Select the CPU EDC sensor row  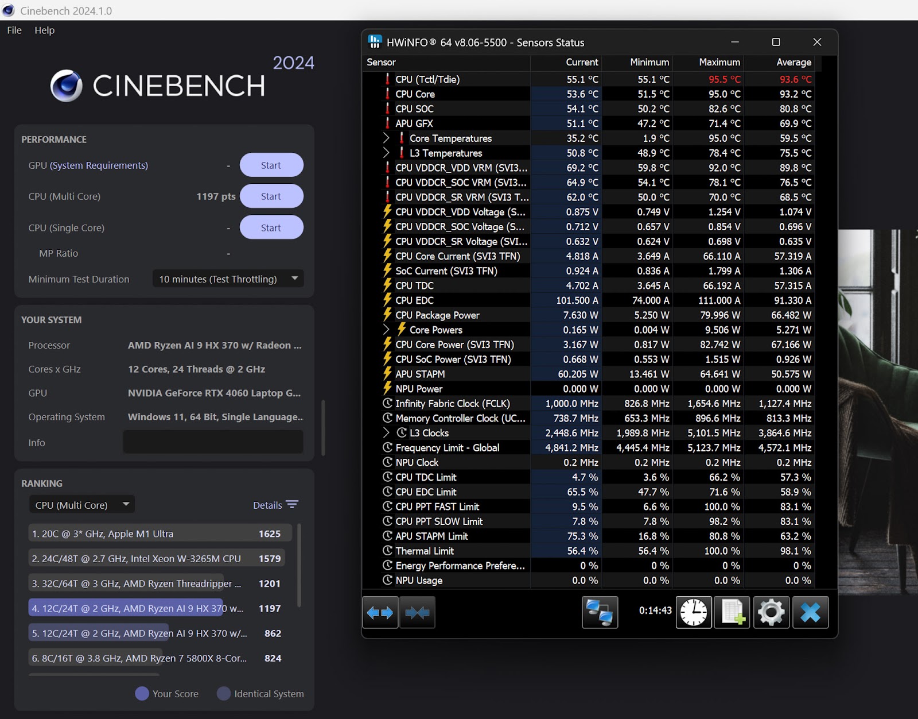pos(588,300)
